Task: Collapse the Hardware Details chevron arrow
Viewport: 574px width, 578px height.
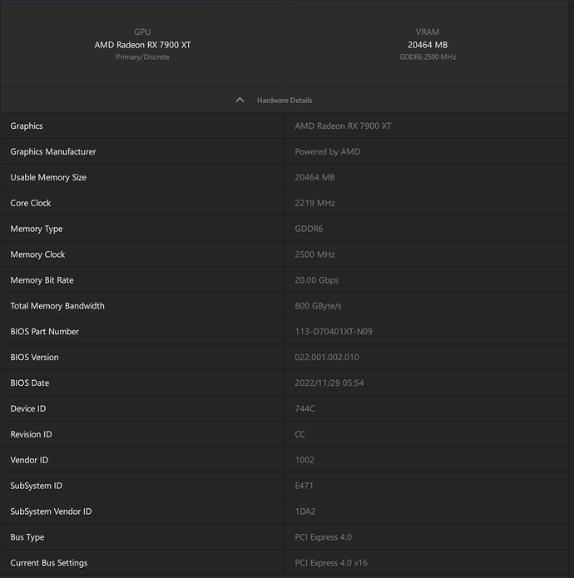Action: pos(240,100)
